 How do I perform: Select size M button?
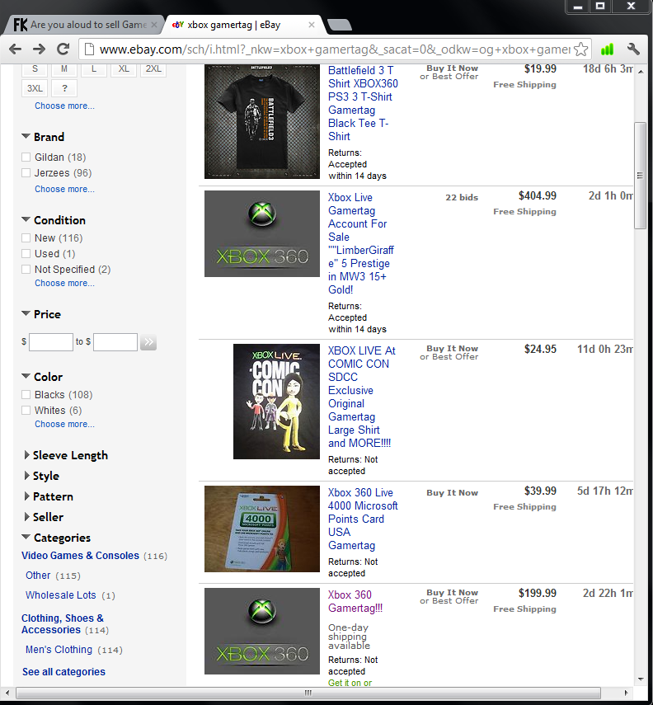[64, 70]
